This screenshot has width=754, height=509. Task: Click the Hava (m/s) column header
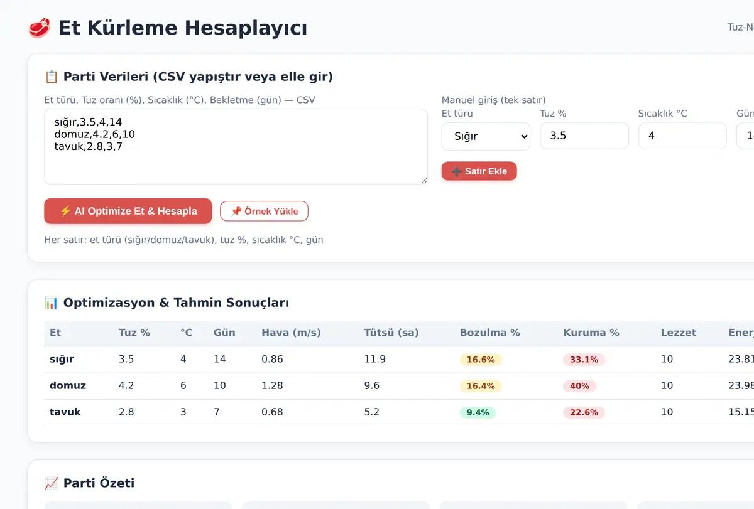coord(291,333)
